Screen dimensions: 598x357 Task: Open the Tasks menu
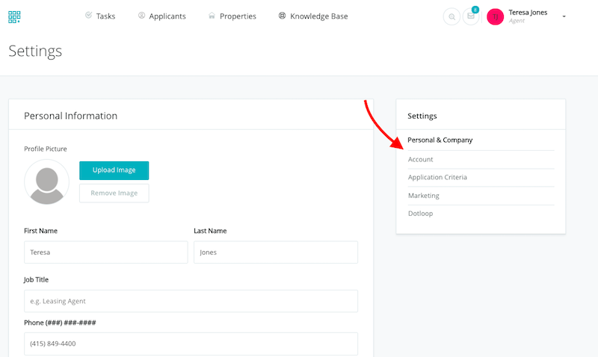click(100, 16)
